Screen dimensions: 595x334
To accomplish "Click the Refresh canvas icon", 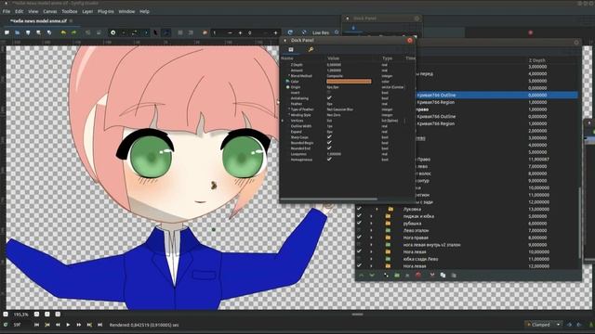I will pos(290,32).
